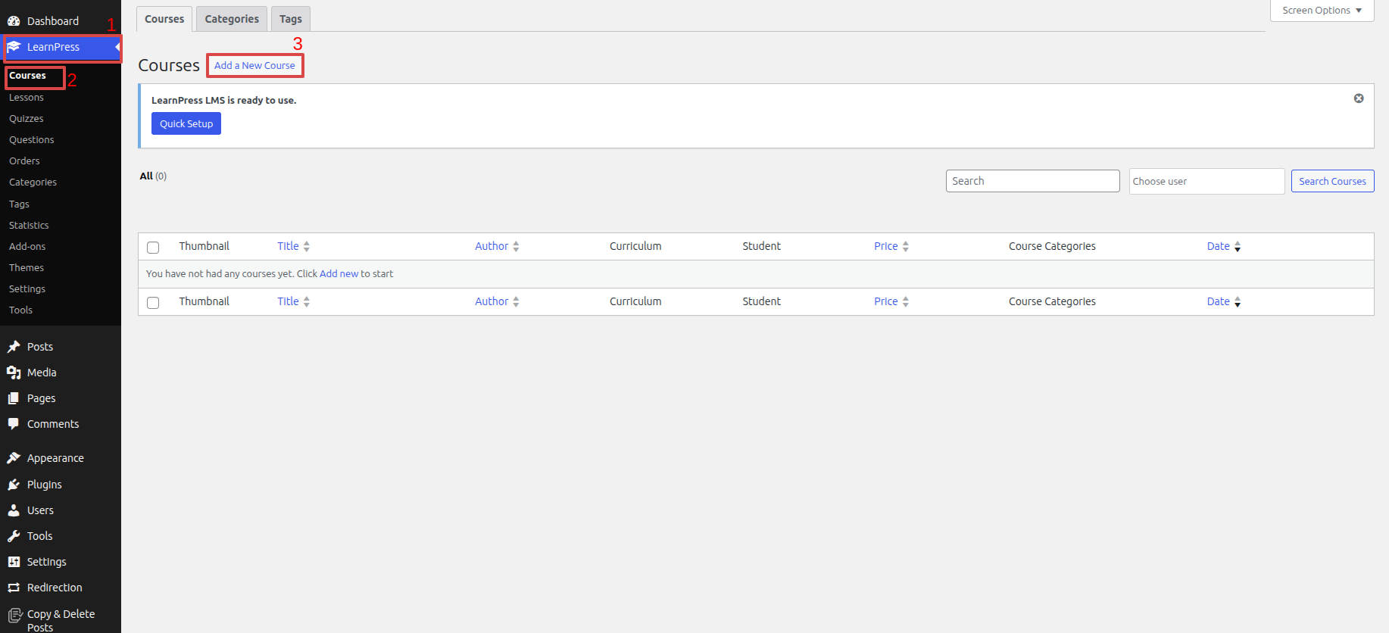Click the Add a New Course button
This screenshot has height=633, width=1389.
click(254, 66)
